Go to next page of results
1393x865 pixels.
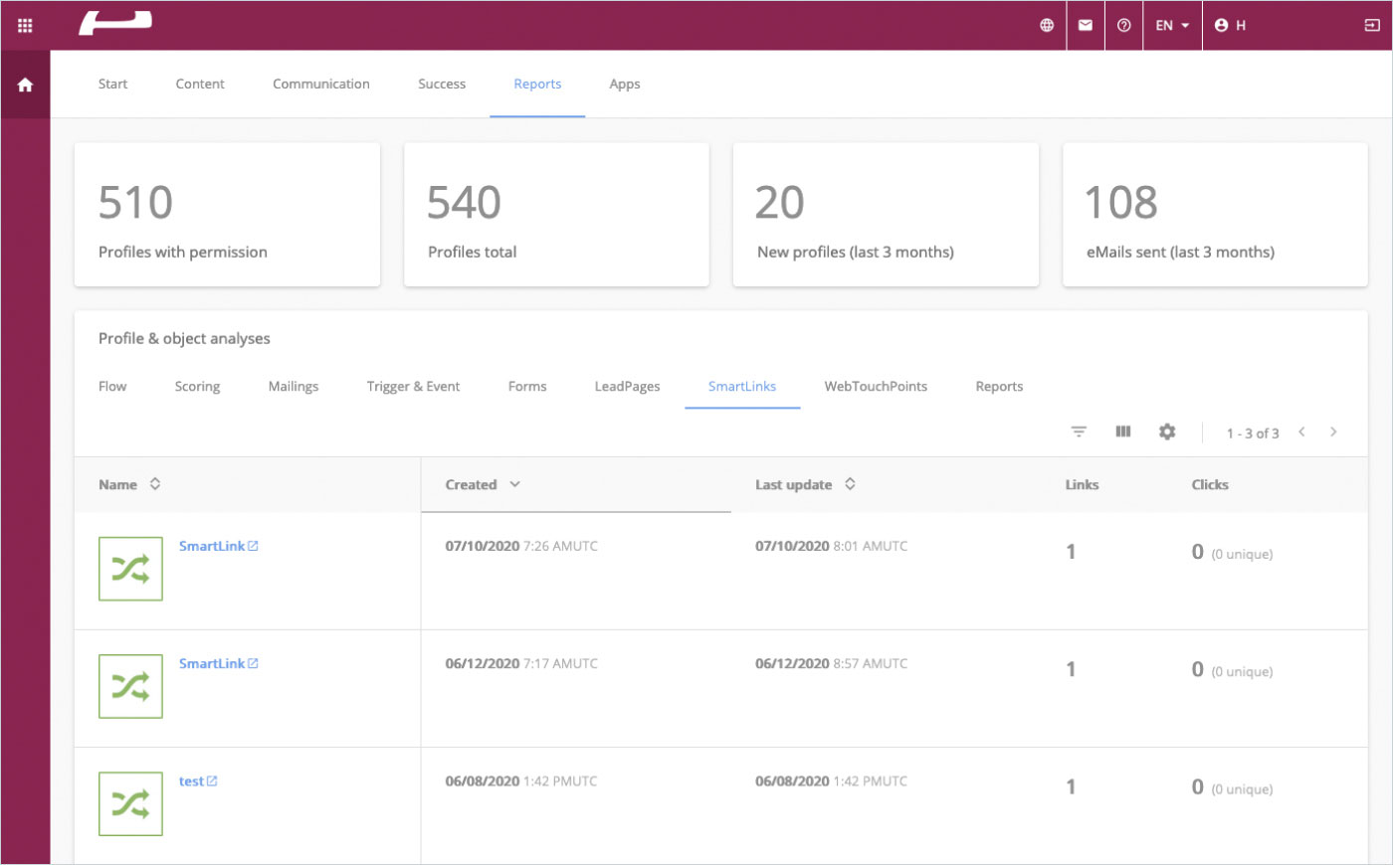pos(1333,432)
